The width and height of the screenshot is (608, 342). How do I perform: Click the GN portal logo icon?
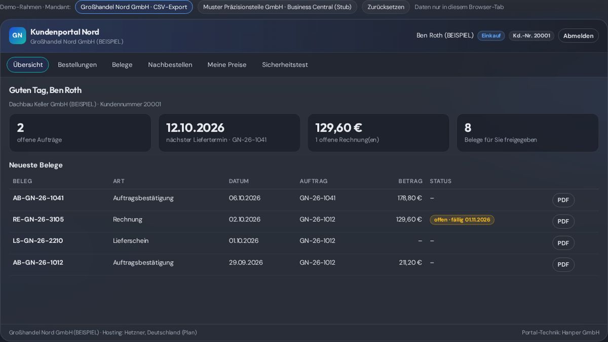[17, 35]
